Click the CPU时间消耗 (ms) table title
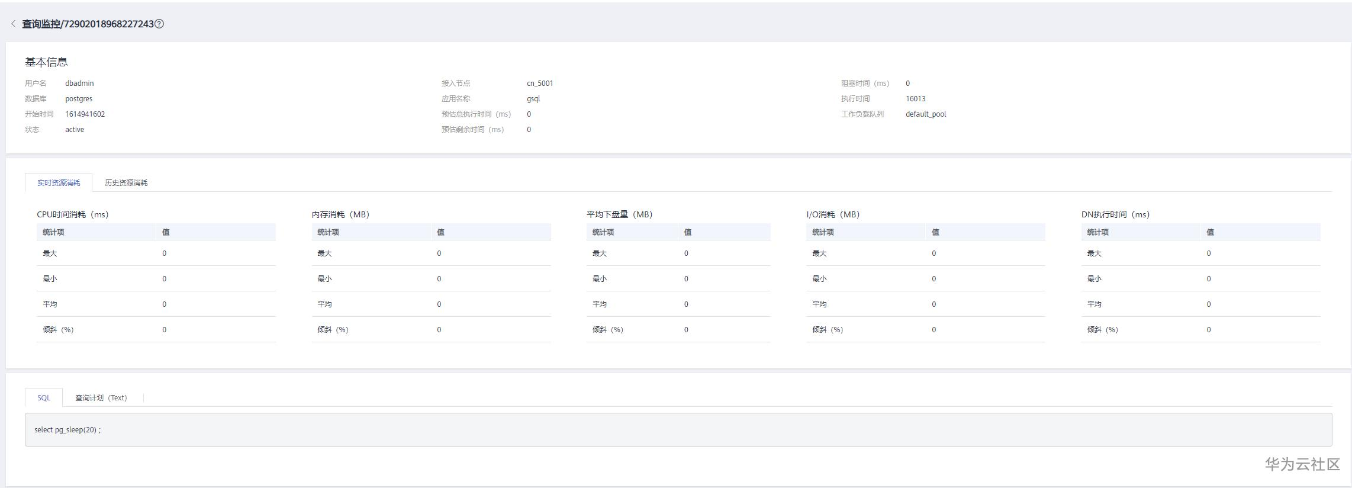 73,214
